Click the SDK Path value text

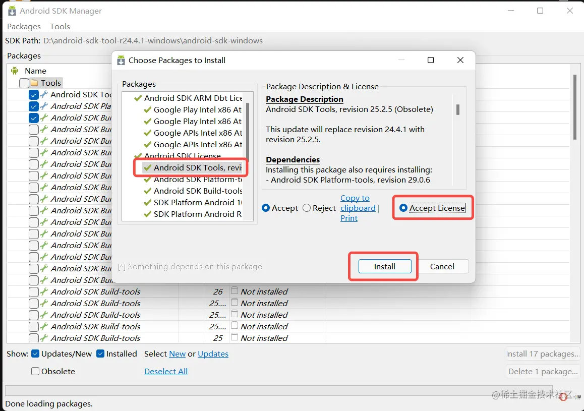click(x=153, y=40)
